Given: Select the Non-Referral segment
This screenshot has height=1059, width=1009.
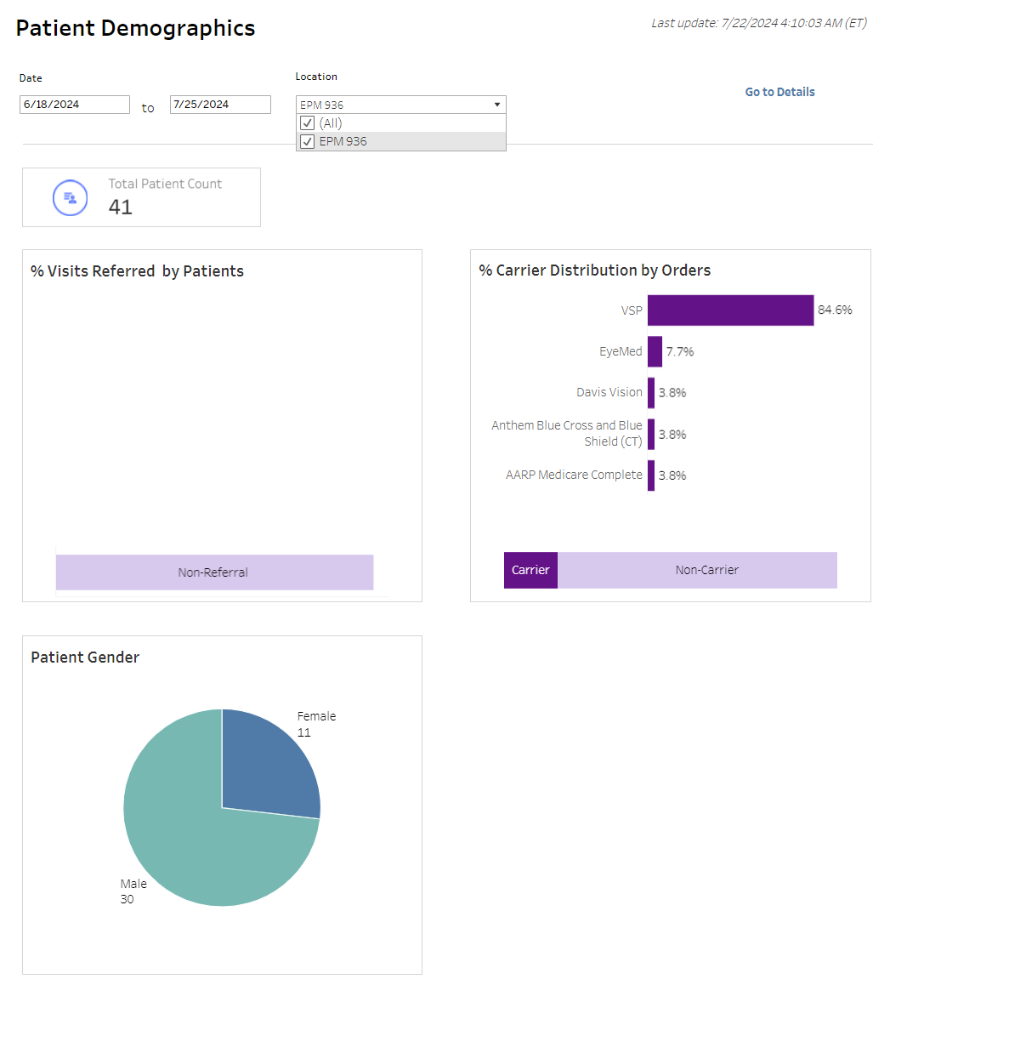Looking at the screenshot, I should point(214,572).
